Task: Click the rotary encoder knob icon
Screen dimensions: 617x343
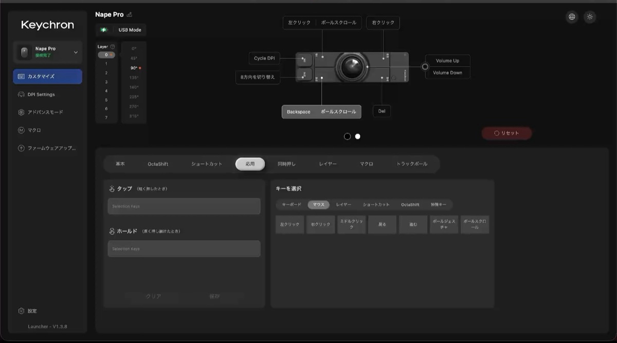Action: [x=425, y=66]
